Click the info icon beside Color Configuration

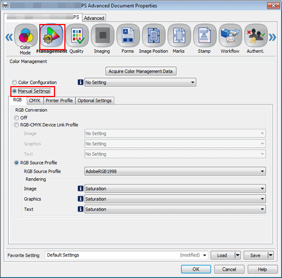(81, 82)
